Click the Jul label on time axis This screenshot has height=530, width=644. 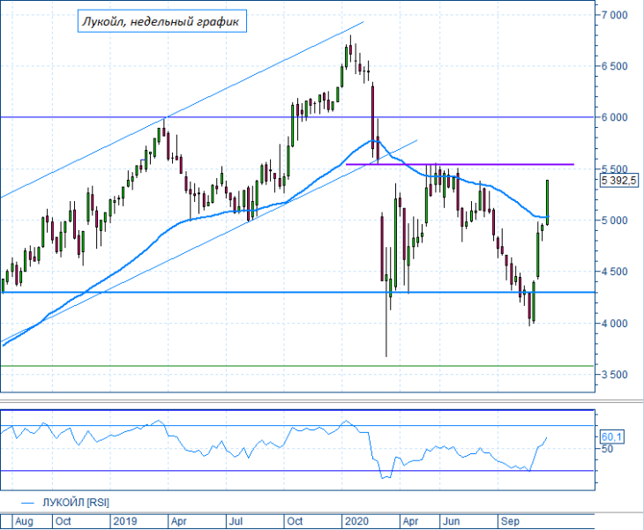click(236, 521)
